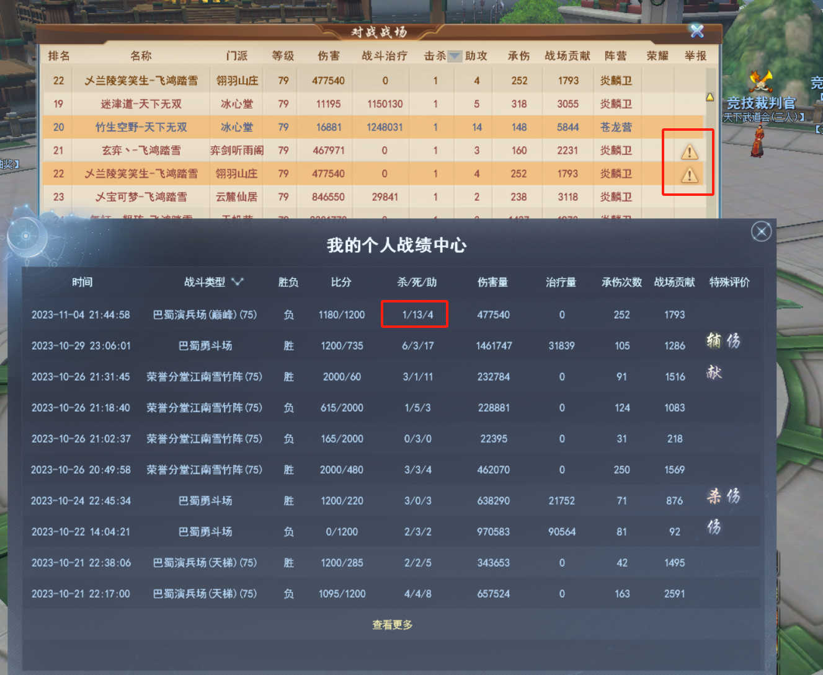823x675 pixels.
Task: Click the 胜负 column header
Action: point(288,282)
